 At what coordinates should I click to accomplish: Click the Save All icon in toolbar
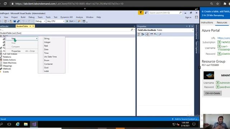(x=18, y=21)
